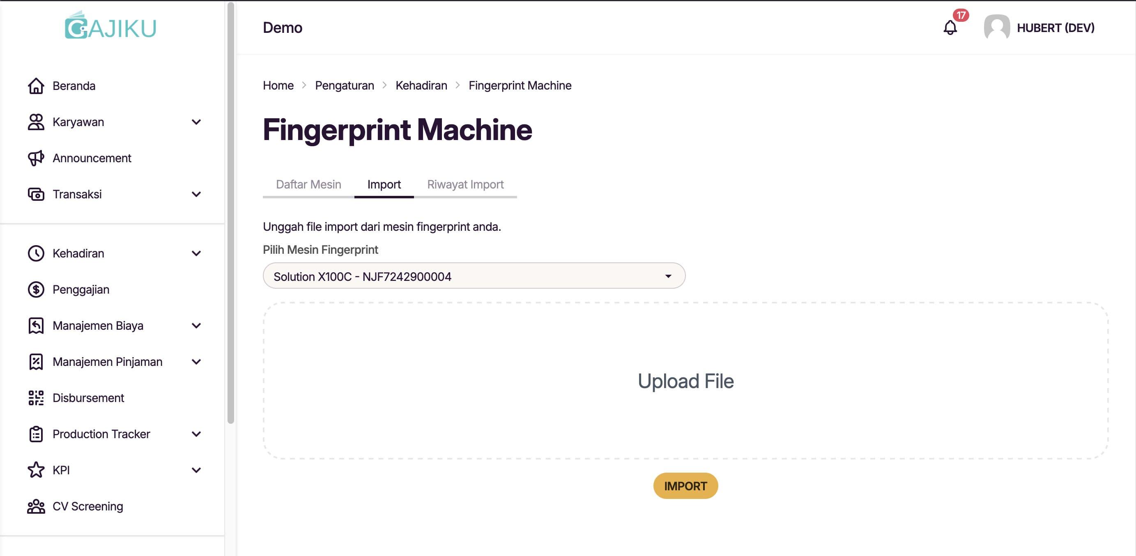Open the Disbursement grid icon

pos(36,398)
